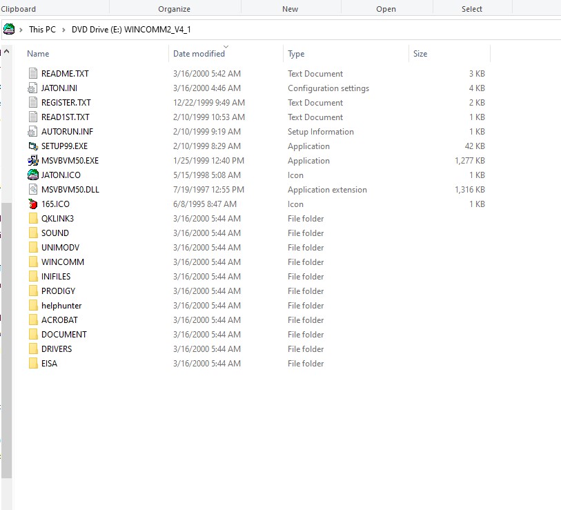Select the WINCOMM folder
Image resolution: width=561 pixels, height=510 pixels.
(x=62, y=262)
